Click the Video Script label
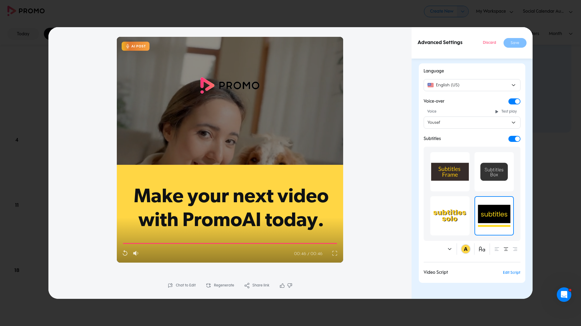581x326 pixels. 436,272
